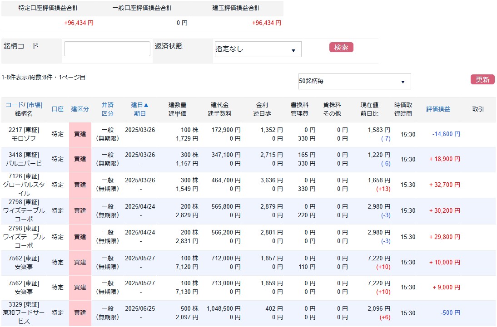Click the 買建 cell in 東和フードサービス row
497x327 pixels.
click(80, 313)
